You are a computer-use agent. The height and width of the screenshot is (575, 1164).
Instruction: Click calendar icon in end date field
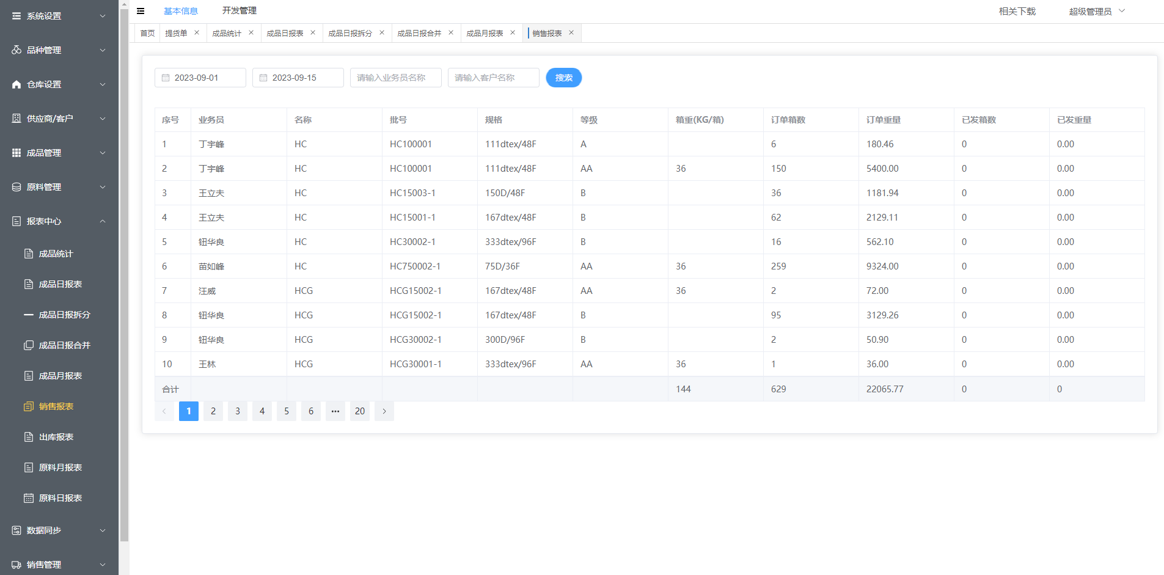263,78
